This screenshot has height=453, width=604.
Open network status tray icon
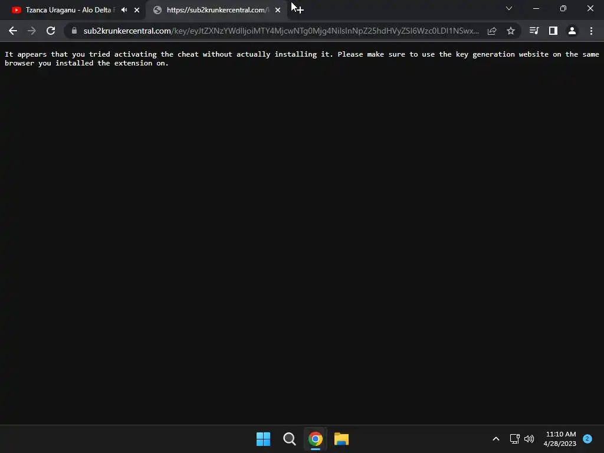514,439
